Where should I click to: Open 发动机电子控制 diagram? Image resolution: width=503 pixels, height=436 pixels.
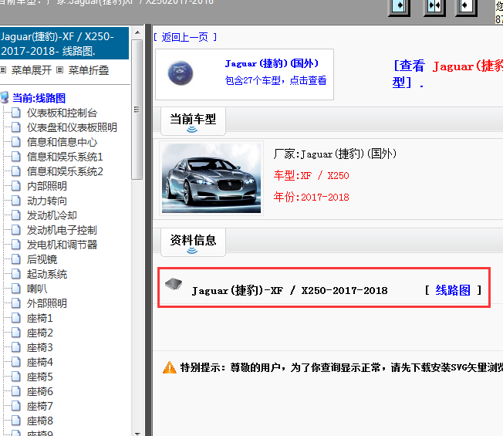coord(62,230)
